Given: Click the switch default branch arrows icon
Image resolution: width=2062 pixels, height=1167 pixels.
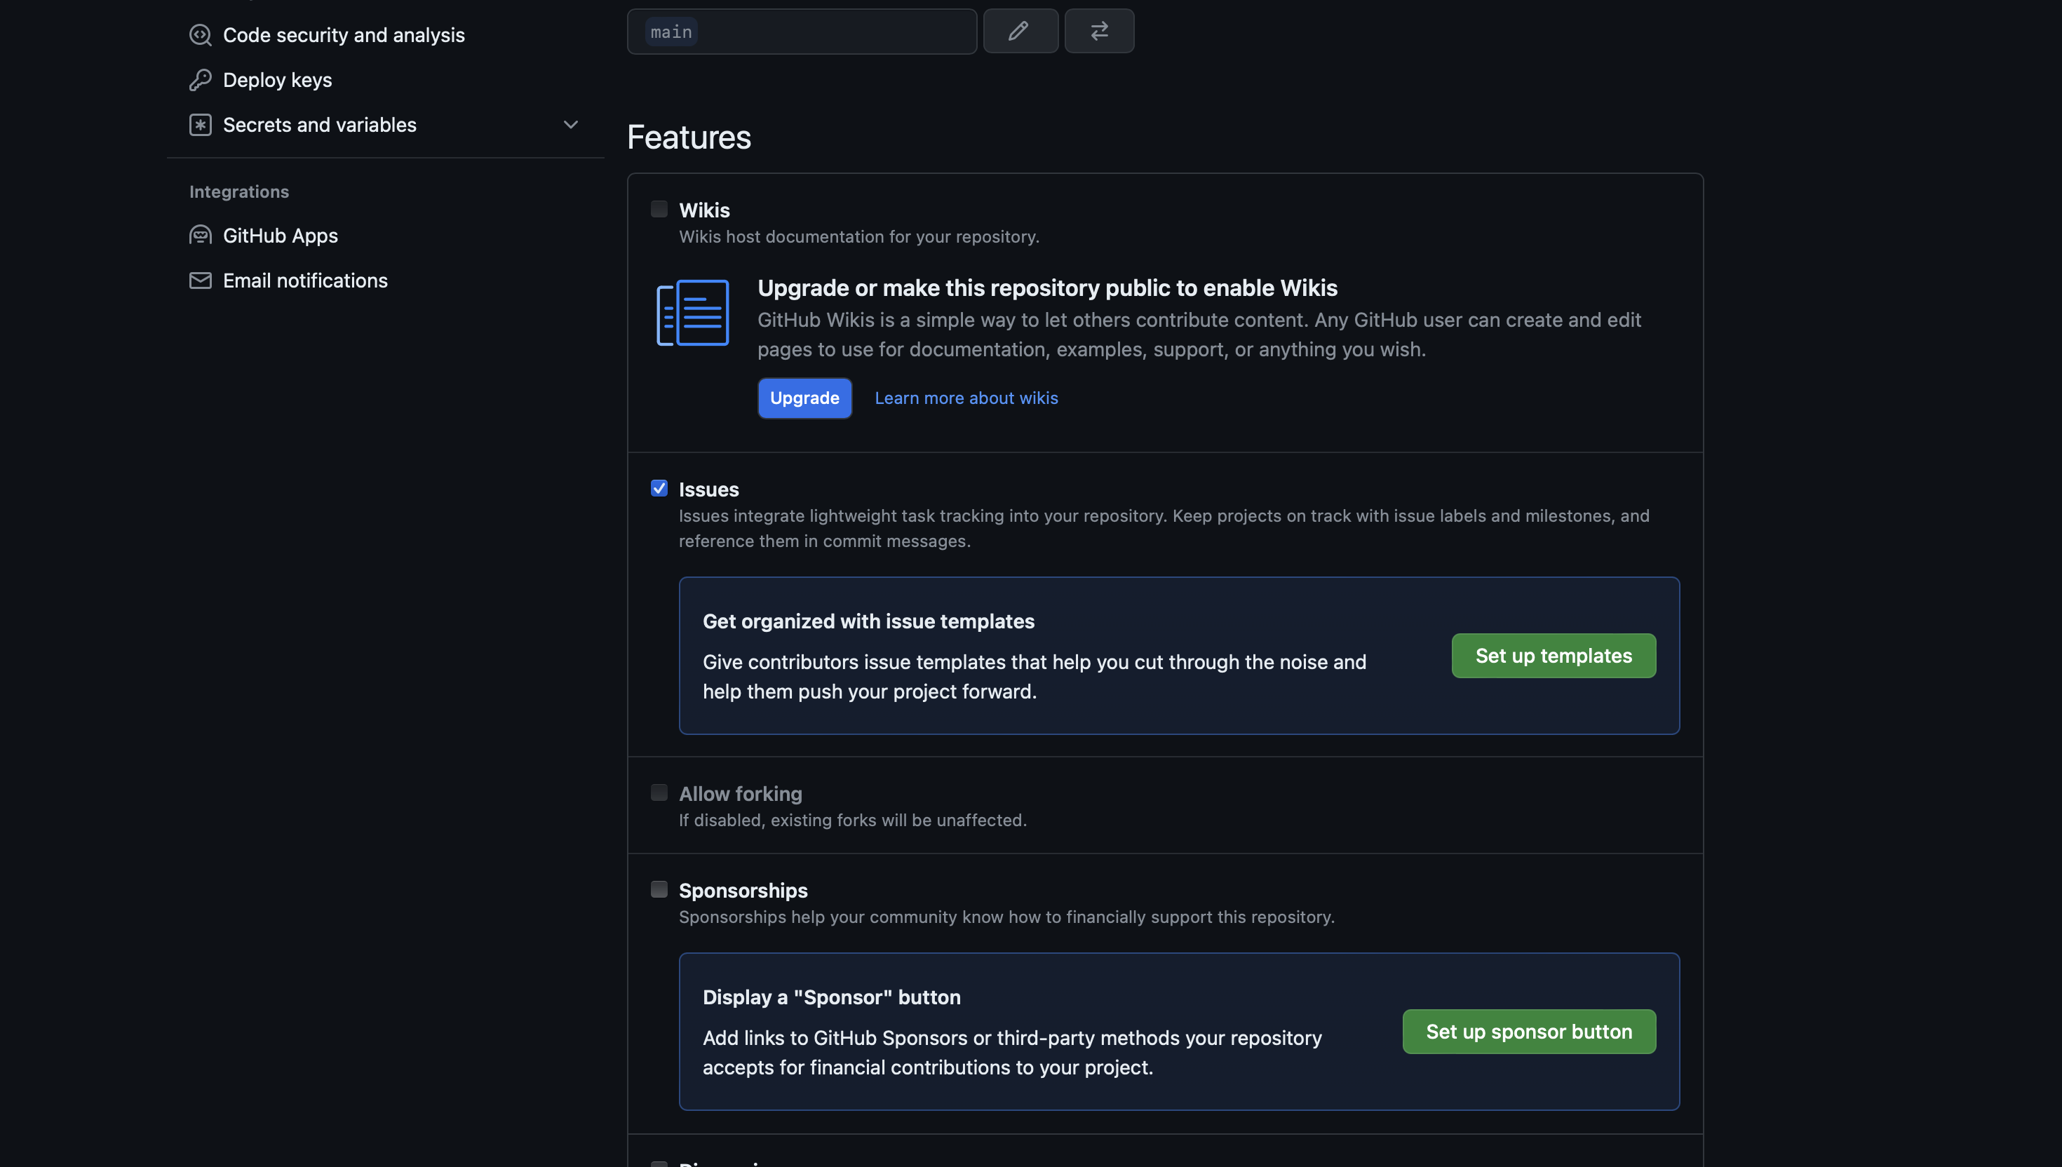Looking at the screenshot, I should (x=1099, y=32).
